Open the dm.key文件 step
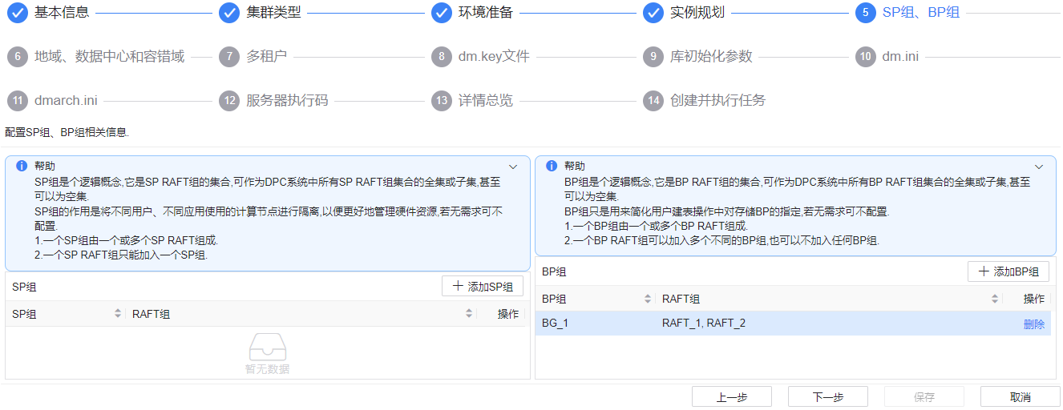1063x410 pixels. [x=494, y=57]
